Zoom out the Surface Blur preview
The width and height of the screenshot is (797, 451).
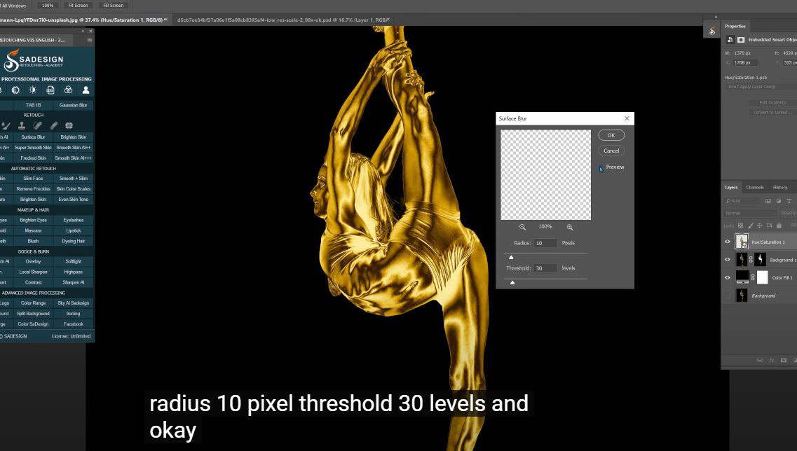[x=522, y=227]
